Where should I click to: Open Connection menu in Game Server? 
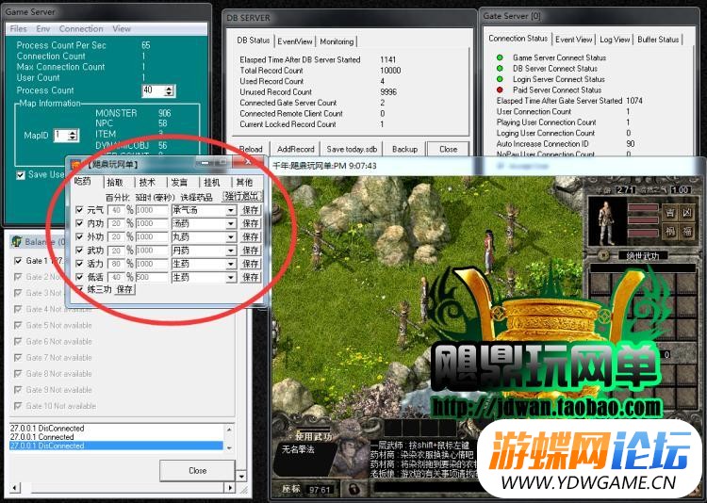pos(81,29)
